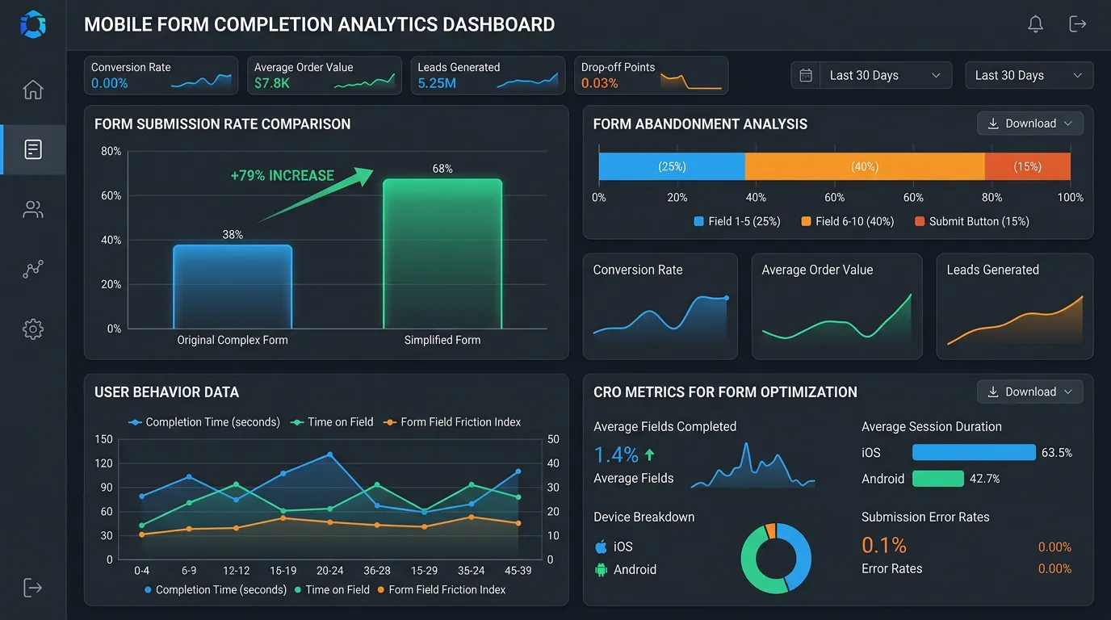Click the Android 42.7% session duration bar

(x=938, y=479)
